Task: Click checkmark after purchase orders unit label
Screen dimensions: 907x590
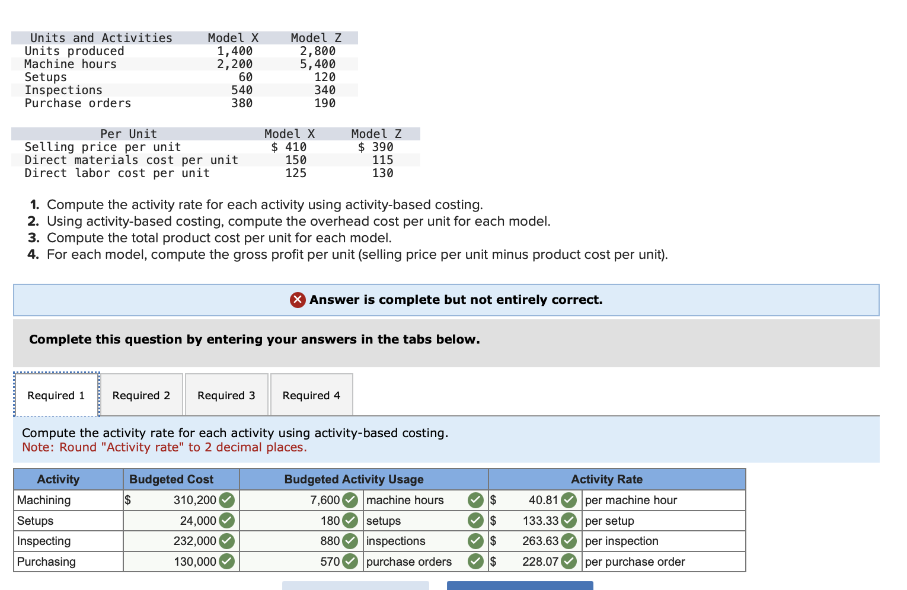Action: point(475,562)
